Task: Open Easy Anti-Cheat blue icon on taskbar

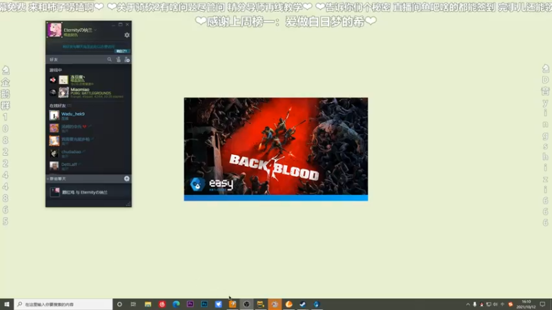Action: coord(317,304)
